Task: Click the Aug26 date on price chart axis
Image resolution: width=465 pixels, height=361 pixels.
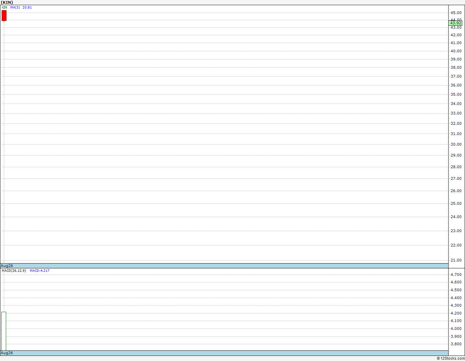Action: [7, 266]
